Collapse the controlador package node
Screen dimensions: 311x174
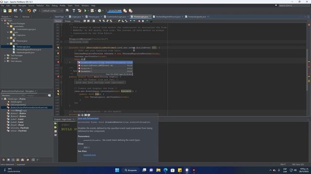point(8,27)
